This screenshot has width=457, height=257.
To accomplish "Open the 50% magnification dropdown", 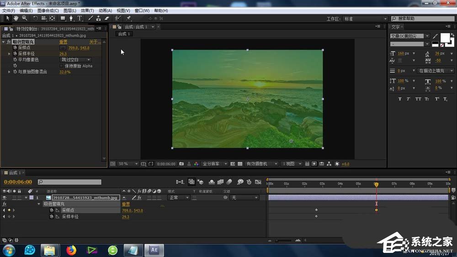I will 128,164.
